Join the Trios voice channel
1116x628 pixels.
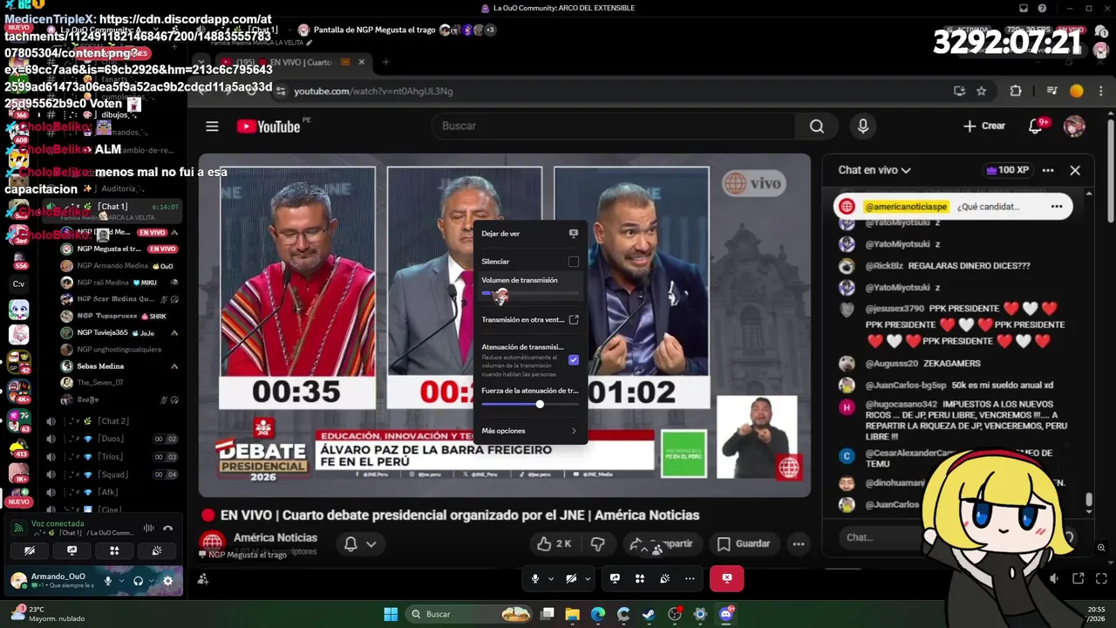[x=112, y=457]
